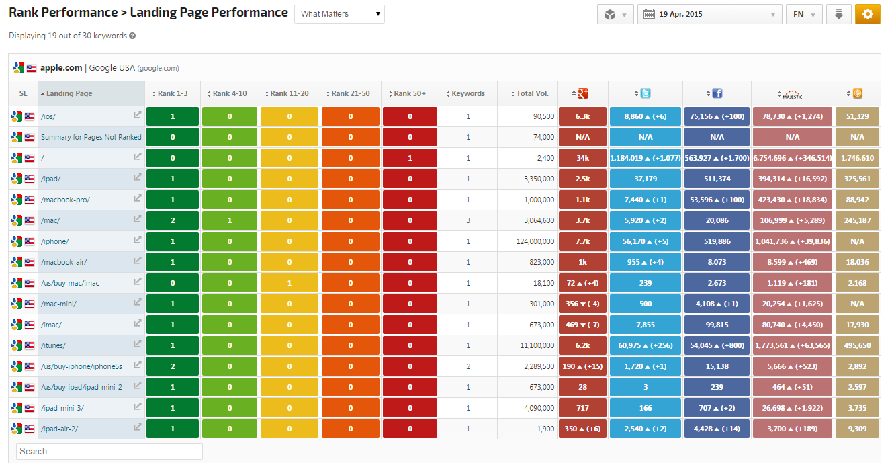Image resolution: width=890 pixels, height=463 pixels.
Task: Sort by the orange target icon column
Action: click(x=857, y=93)
